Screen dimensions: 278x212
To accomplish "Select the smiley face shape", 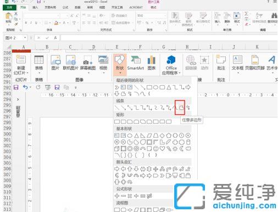I will click(x=155, y=148).
